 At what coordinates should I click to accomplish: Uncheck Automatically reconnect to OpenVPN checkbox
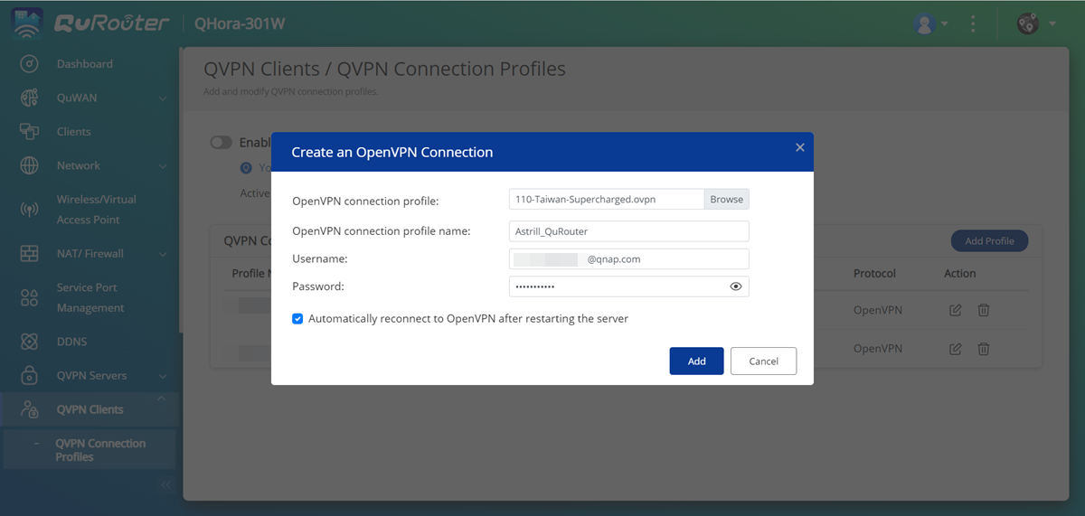pos(297,319)
